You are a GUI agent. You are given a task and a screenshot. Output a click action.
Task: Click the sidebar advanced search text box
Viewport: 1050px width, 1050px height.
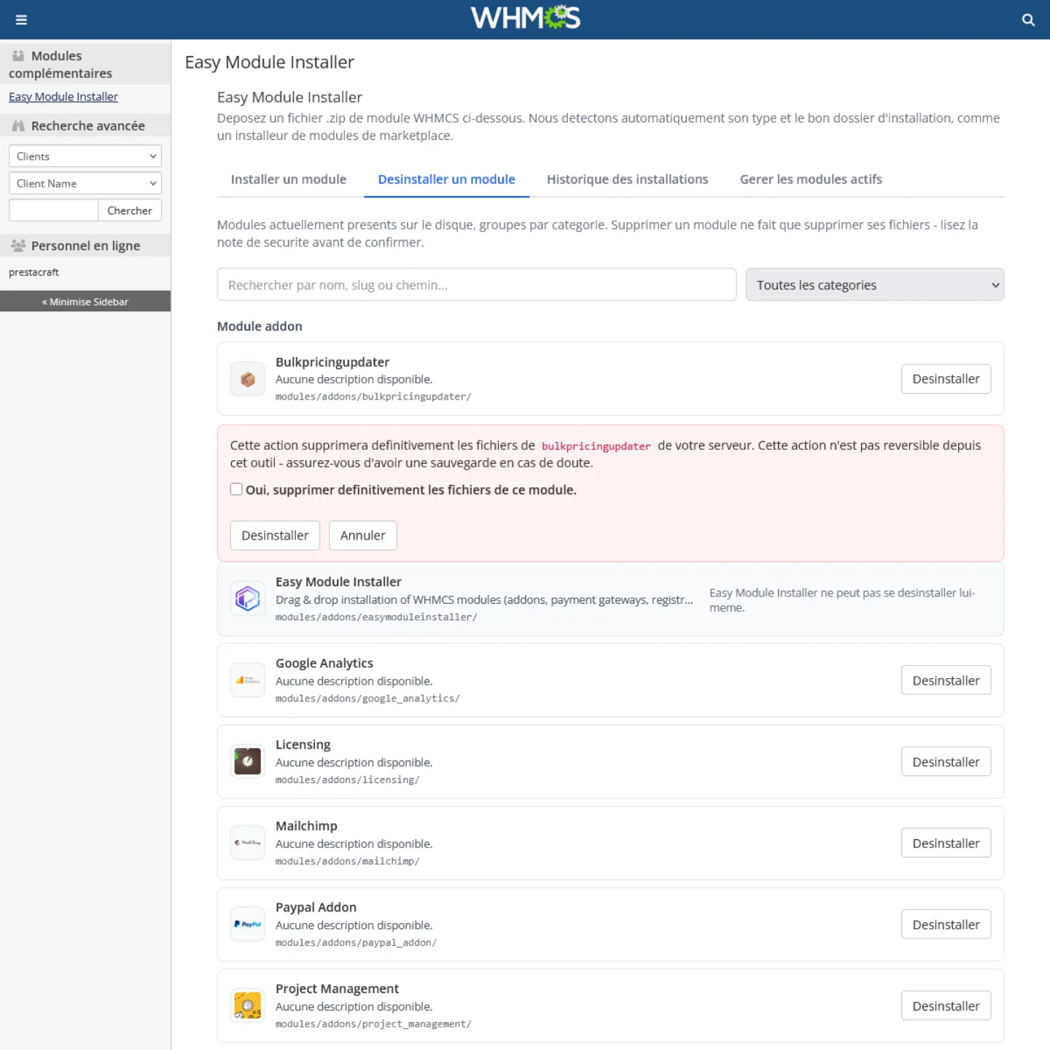[53, 210]
